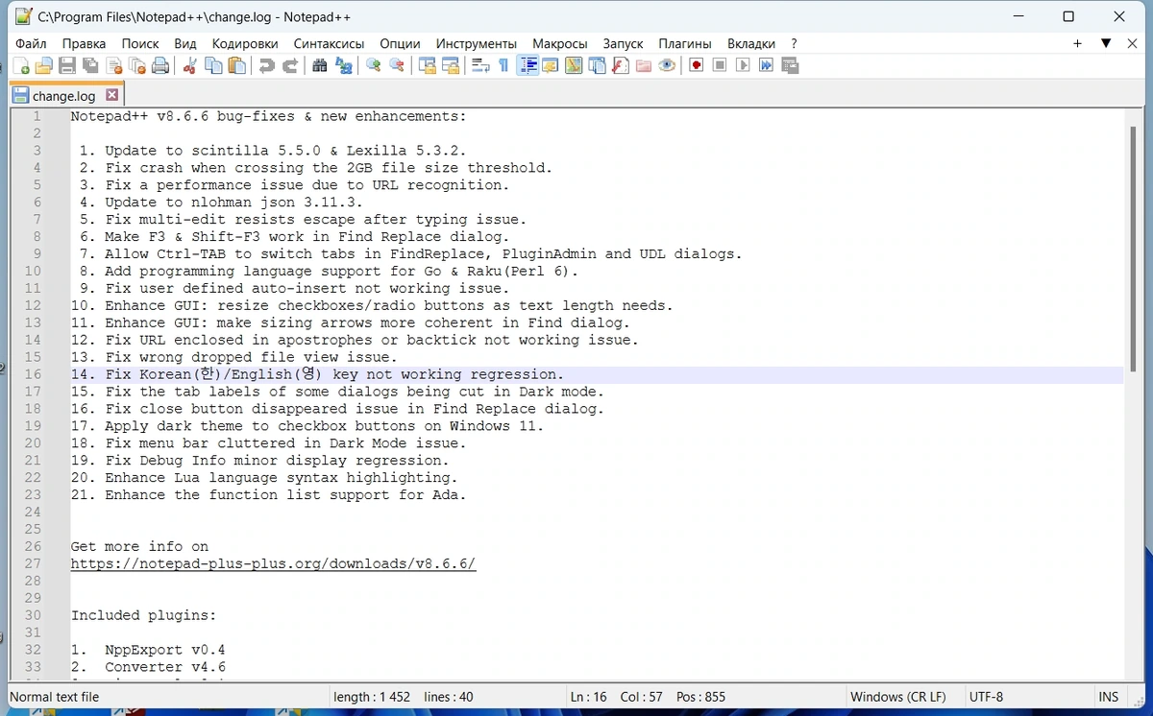Toggle synchronized vertical scrolling icon
Viewport: 1153px width, 716px height.
tap(427, 65)
